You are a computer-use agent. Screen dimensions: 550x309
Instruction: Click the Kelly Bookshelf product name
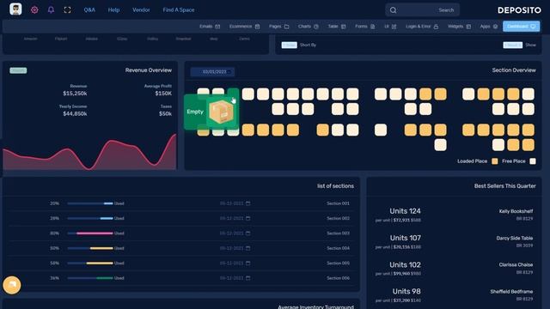coord(516,211)
